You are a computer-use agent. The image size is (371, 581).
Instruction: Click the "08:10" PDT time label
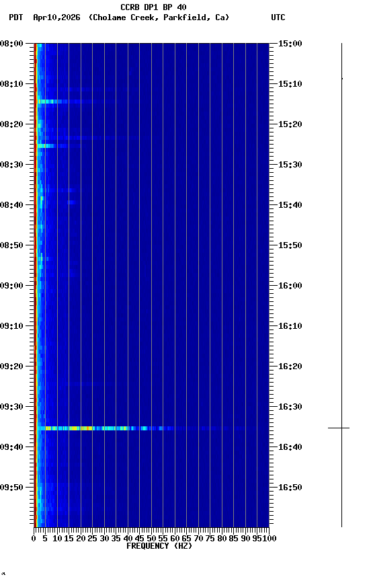coord(11,84)
